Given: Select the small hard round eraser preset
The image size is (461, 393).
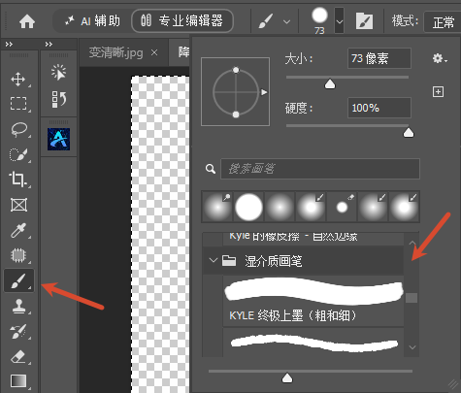Looking at the screenshot, I should pyautogui.click(x=342, y=207).
